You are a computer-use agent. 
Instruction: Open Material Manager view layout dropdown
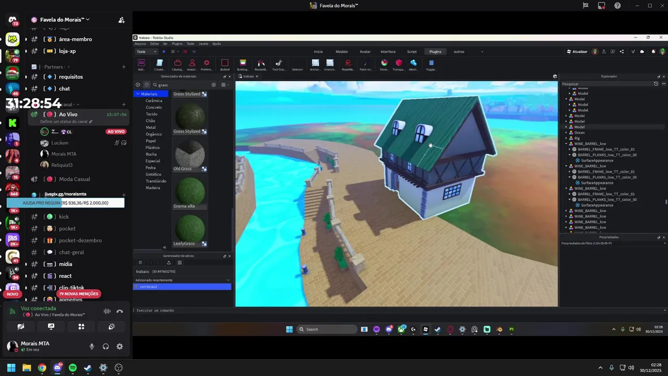(224, 85)
